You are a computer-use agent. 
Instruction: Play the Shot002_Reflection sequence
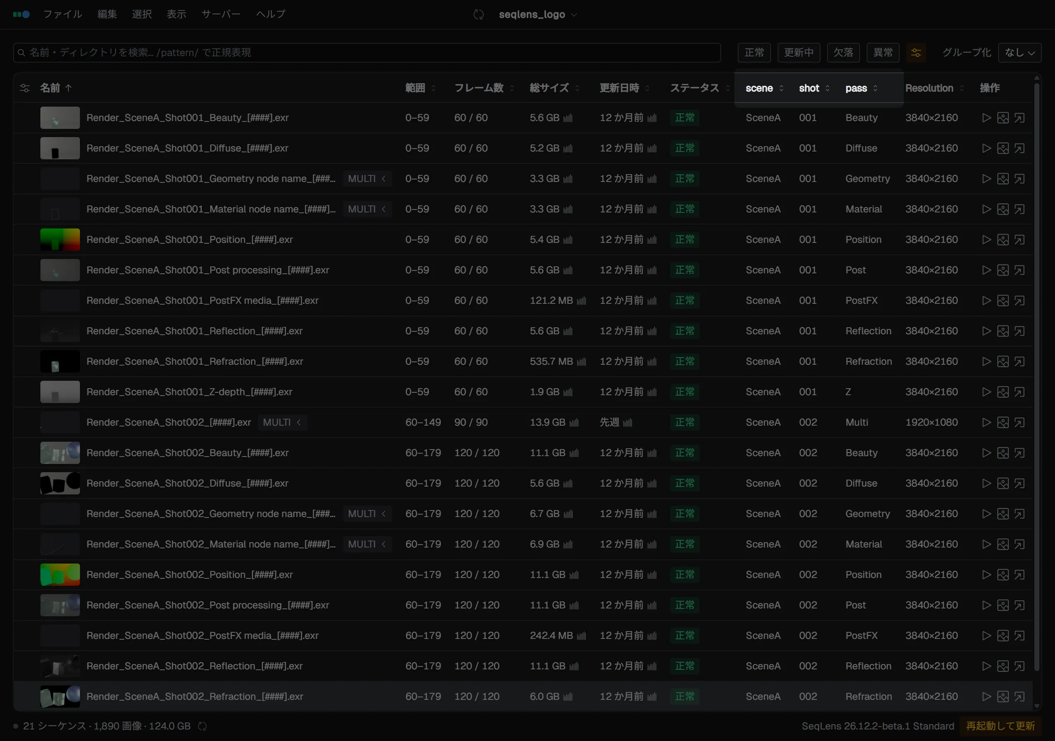[986, 666]
